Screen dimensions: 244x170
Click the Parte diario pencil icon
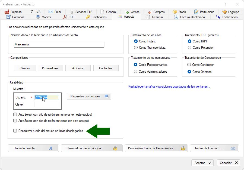196,12
